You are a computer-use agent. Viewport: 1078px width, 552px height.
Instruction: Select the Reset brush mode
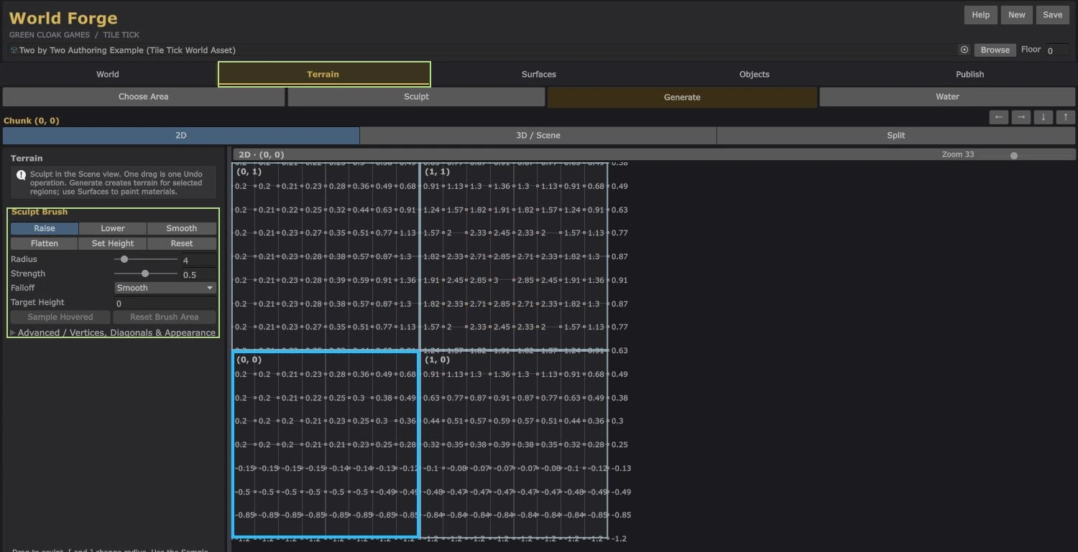coord(182,243)
